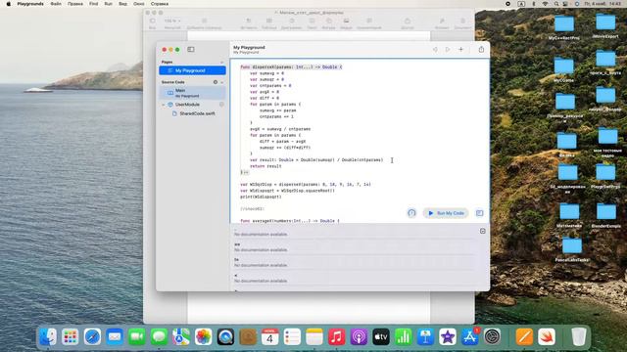Toggle the results panel icon right of Run My Code
The width and height of the screenshot is (627, 352).
point(479,213)
